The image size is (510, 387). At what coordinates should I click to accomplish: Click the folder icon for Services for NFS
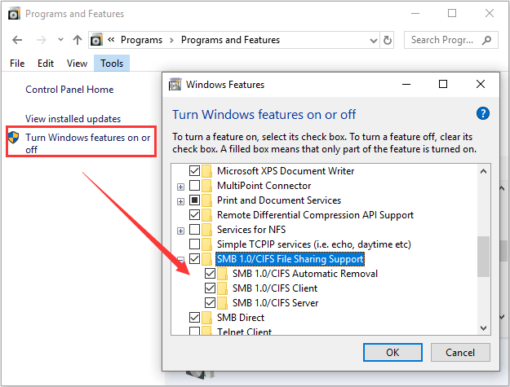tap(207, 229)
